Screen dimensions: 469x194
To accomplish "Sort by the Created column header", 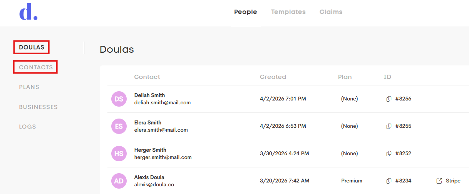I will coord(273,77).
